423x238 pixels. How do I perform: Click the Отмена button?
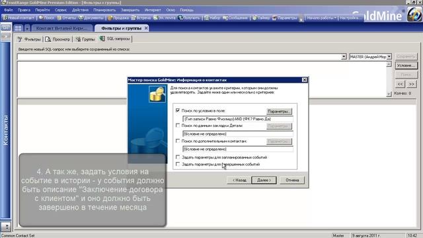pyautogui.click(x=292, y=180)
